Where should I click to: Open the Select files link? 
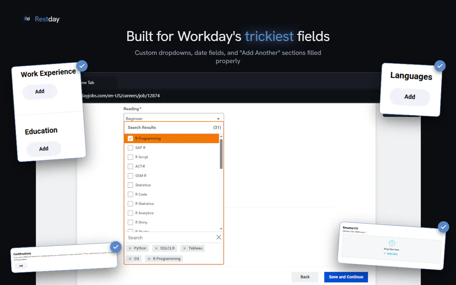coord(392,254)
